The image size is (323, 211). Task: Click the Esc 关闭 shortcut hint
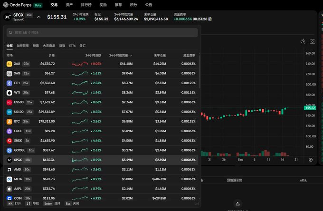tap(72, 203)
